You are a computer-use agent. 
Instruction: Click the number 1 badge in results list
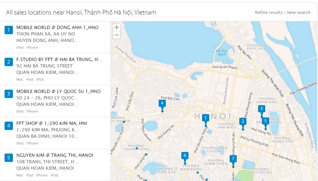tap(9, 30)
